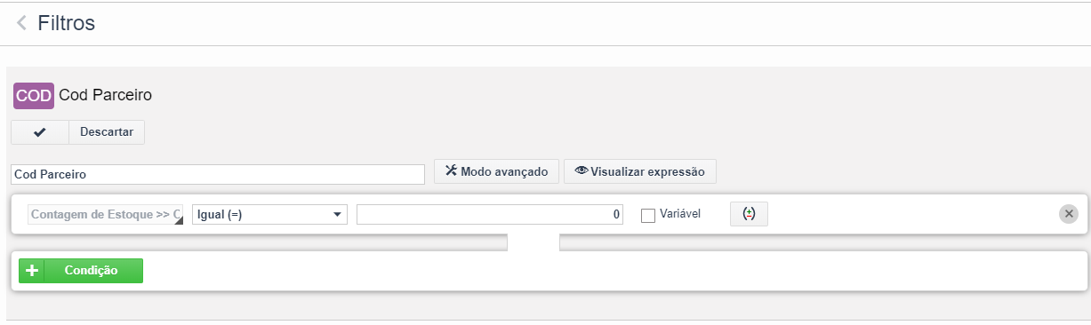Image resolution: width=1091 pixels, height=325 pixels.
Task: Switch to Modo avançado
Action: pos(497,171)
